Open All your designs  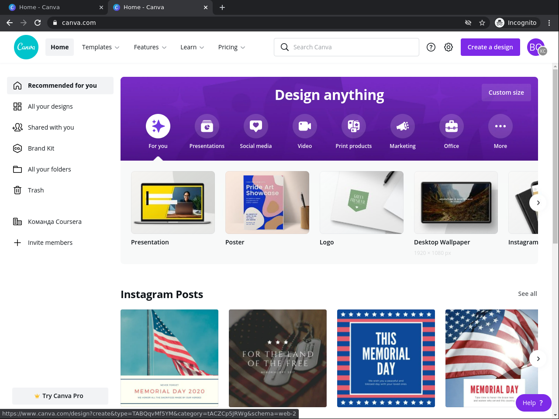[x=60, y=106]
